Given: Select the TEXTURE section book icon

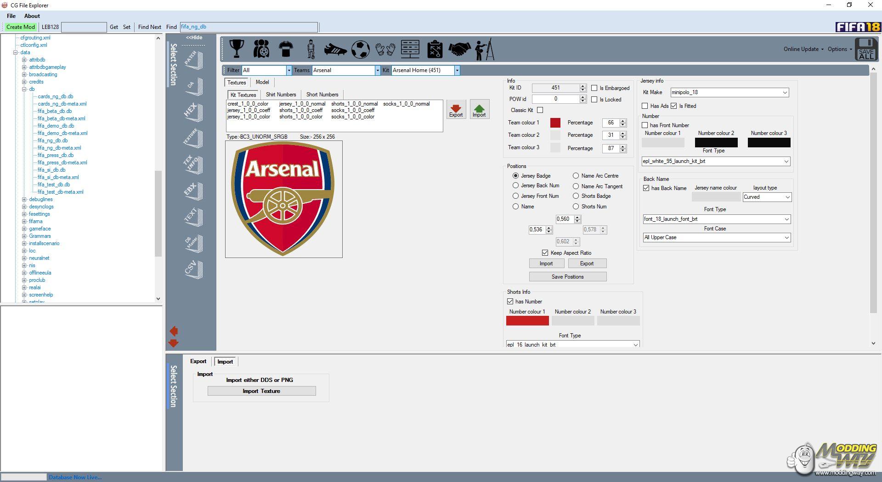Looking at the screenshot, I should click(193, 139).
